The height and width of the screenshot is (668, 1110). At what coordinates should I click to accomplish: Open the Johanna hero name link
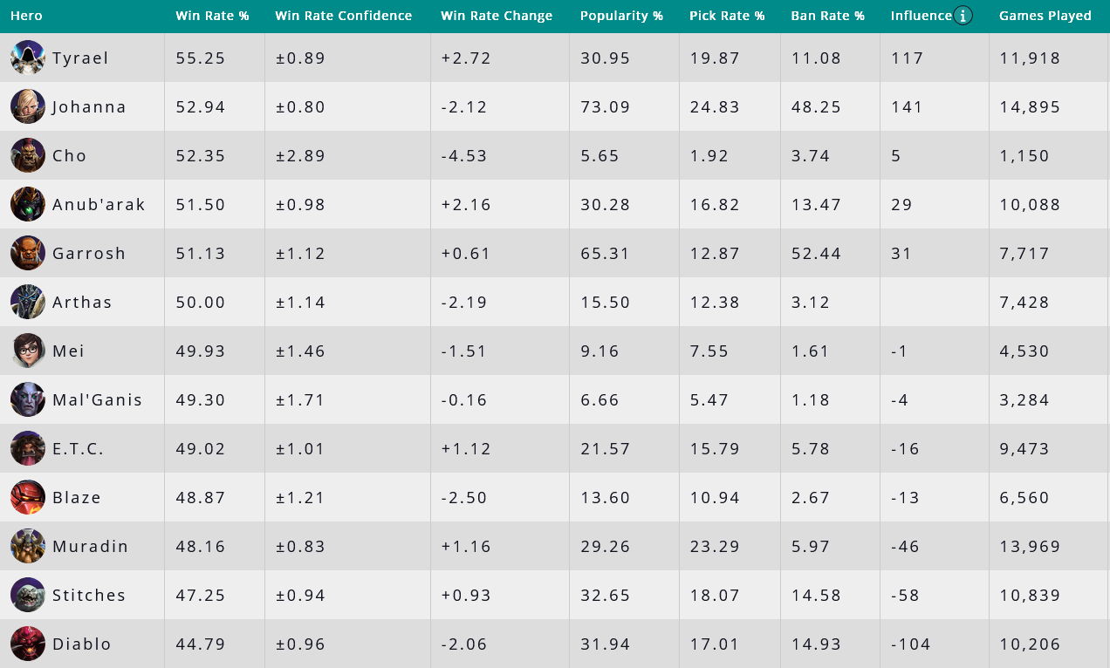coord(89,107)
